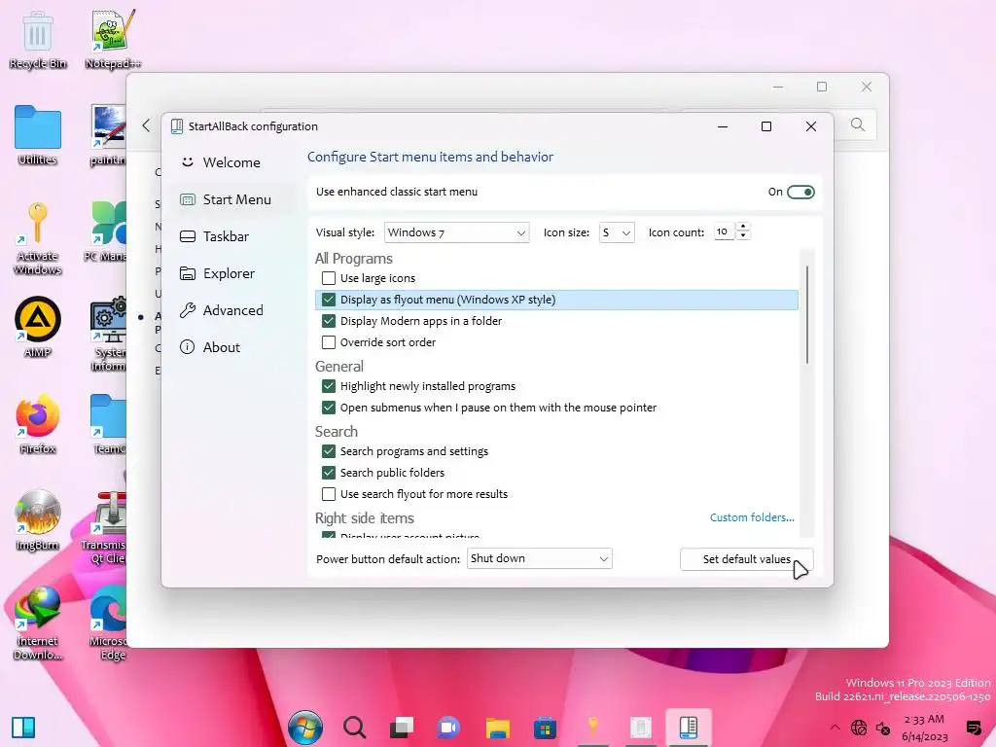The image size is (996, 747).
Task: Open the Transmission Qt Client shortcut
Action: pyautogui.click(x=105, y=527)
